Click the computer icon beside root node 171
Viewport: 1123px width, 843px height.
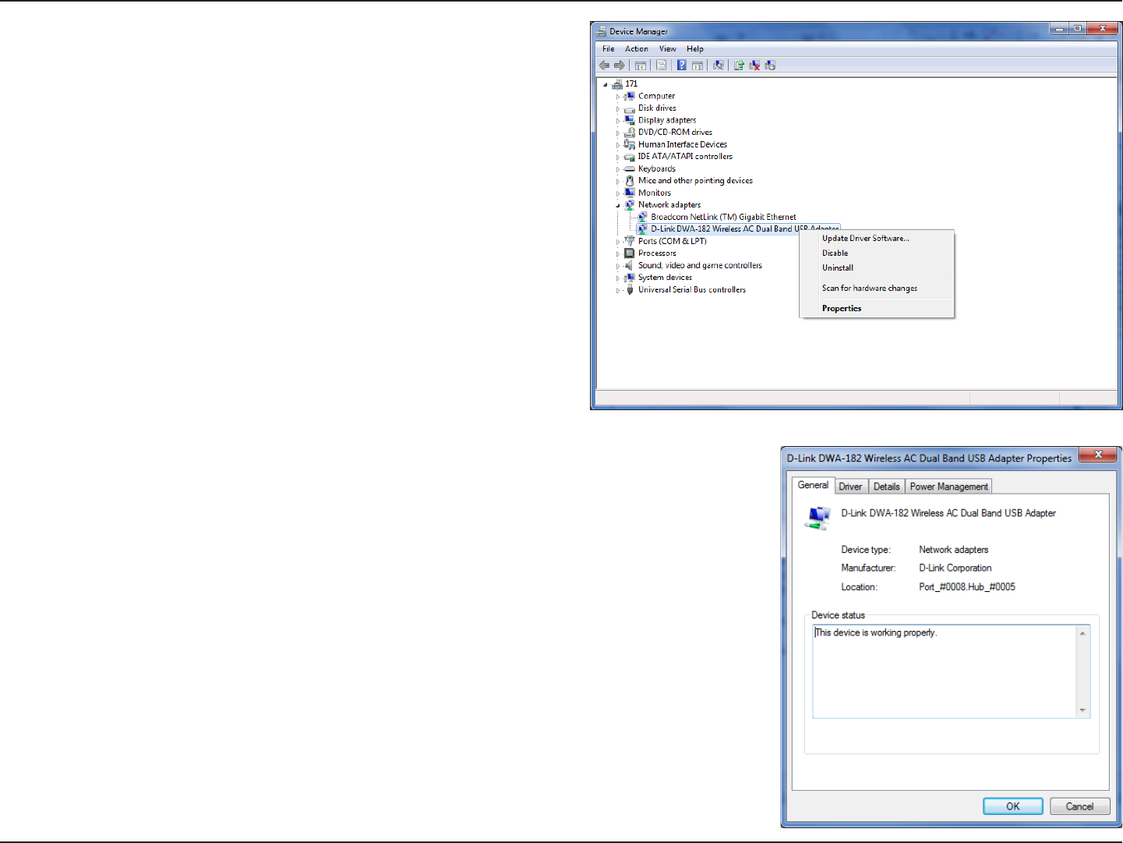[x=617, y=84]
